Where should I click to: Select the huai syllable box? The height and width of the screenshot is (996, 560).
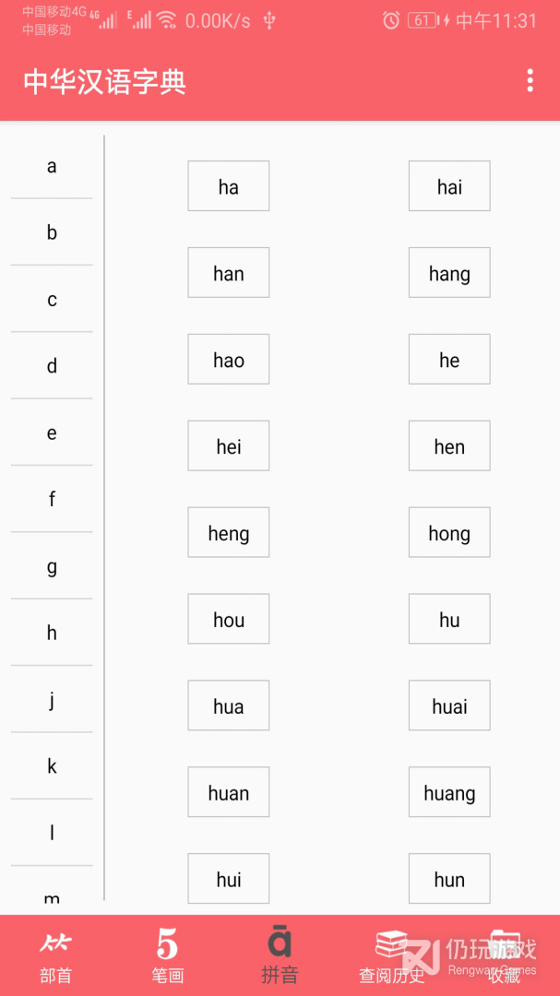point(449,705)
